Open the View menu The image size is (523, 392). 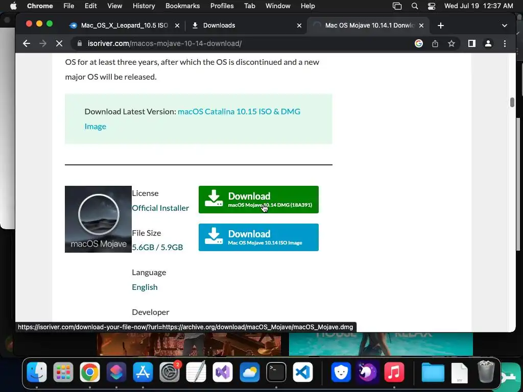(114, 6)
